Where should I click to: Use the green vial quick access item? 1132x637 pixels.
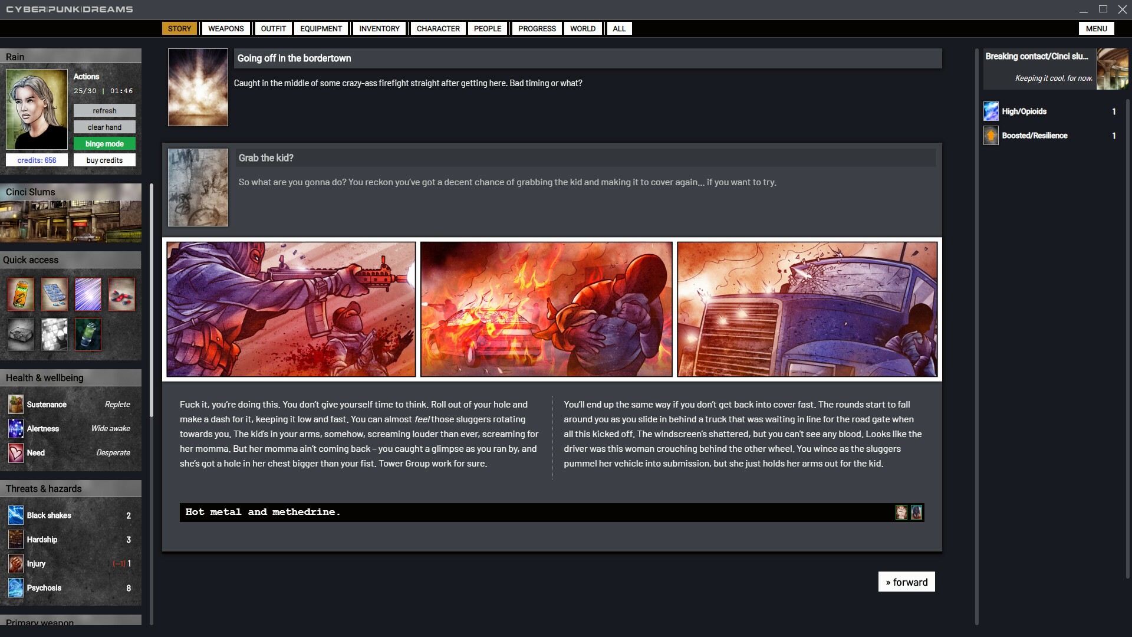pos(88,334)
